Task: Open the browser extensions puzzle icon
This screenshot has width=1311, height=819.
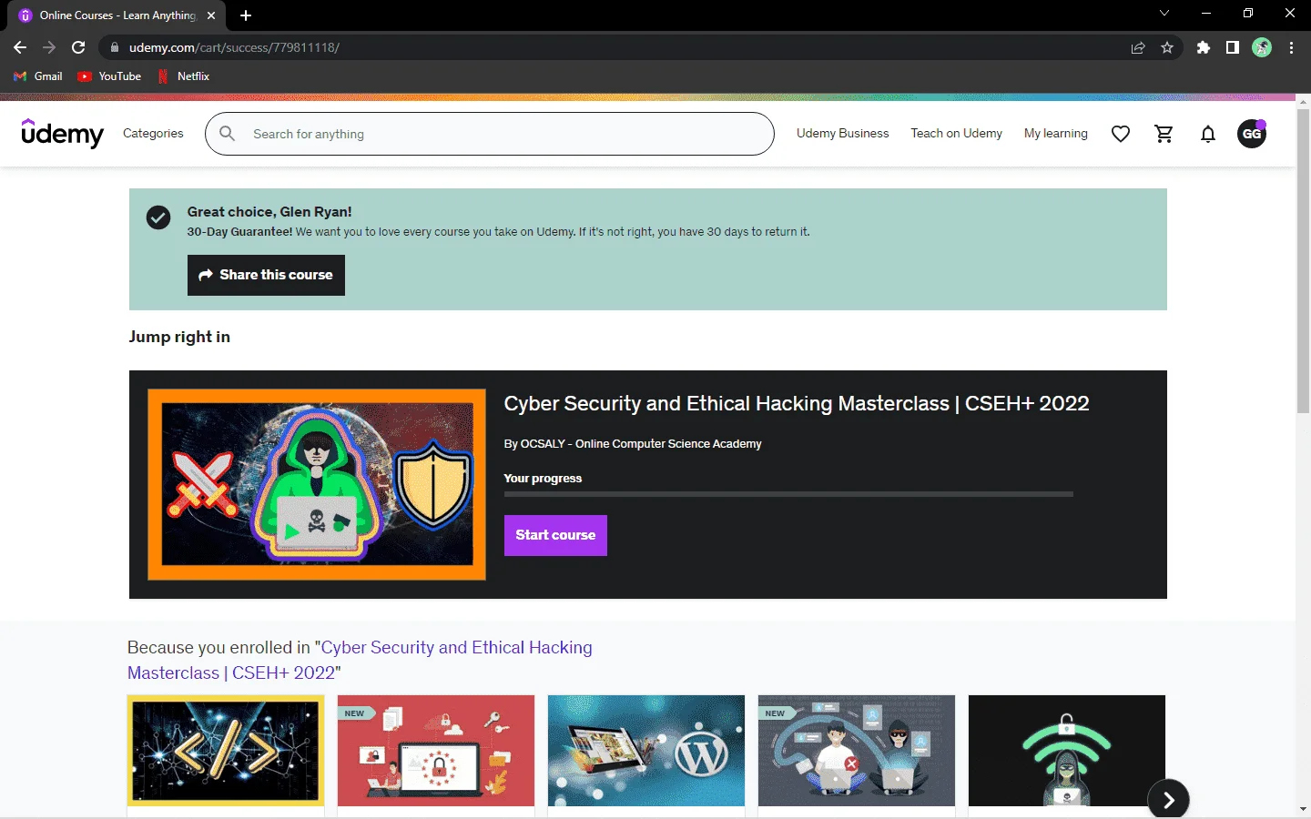Action: pos(1204,47)
